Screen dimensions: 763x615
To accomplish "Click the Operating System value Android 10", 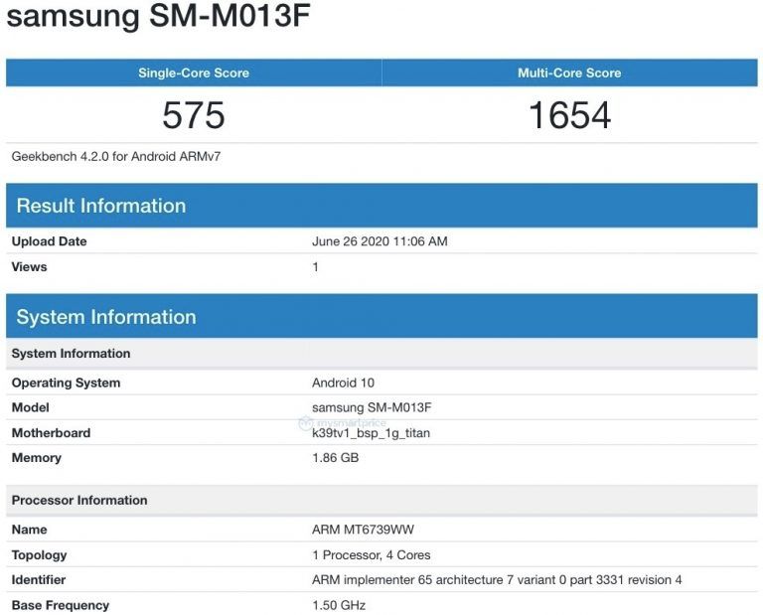I will [343, 383].
